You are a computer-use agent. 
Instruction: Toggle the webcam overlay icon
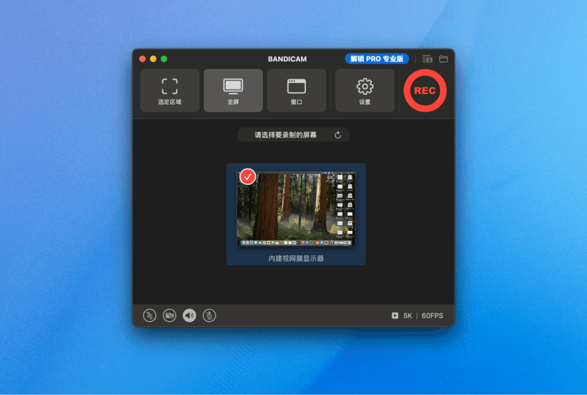(x=169, y=315)
